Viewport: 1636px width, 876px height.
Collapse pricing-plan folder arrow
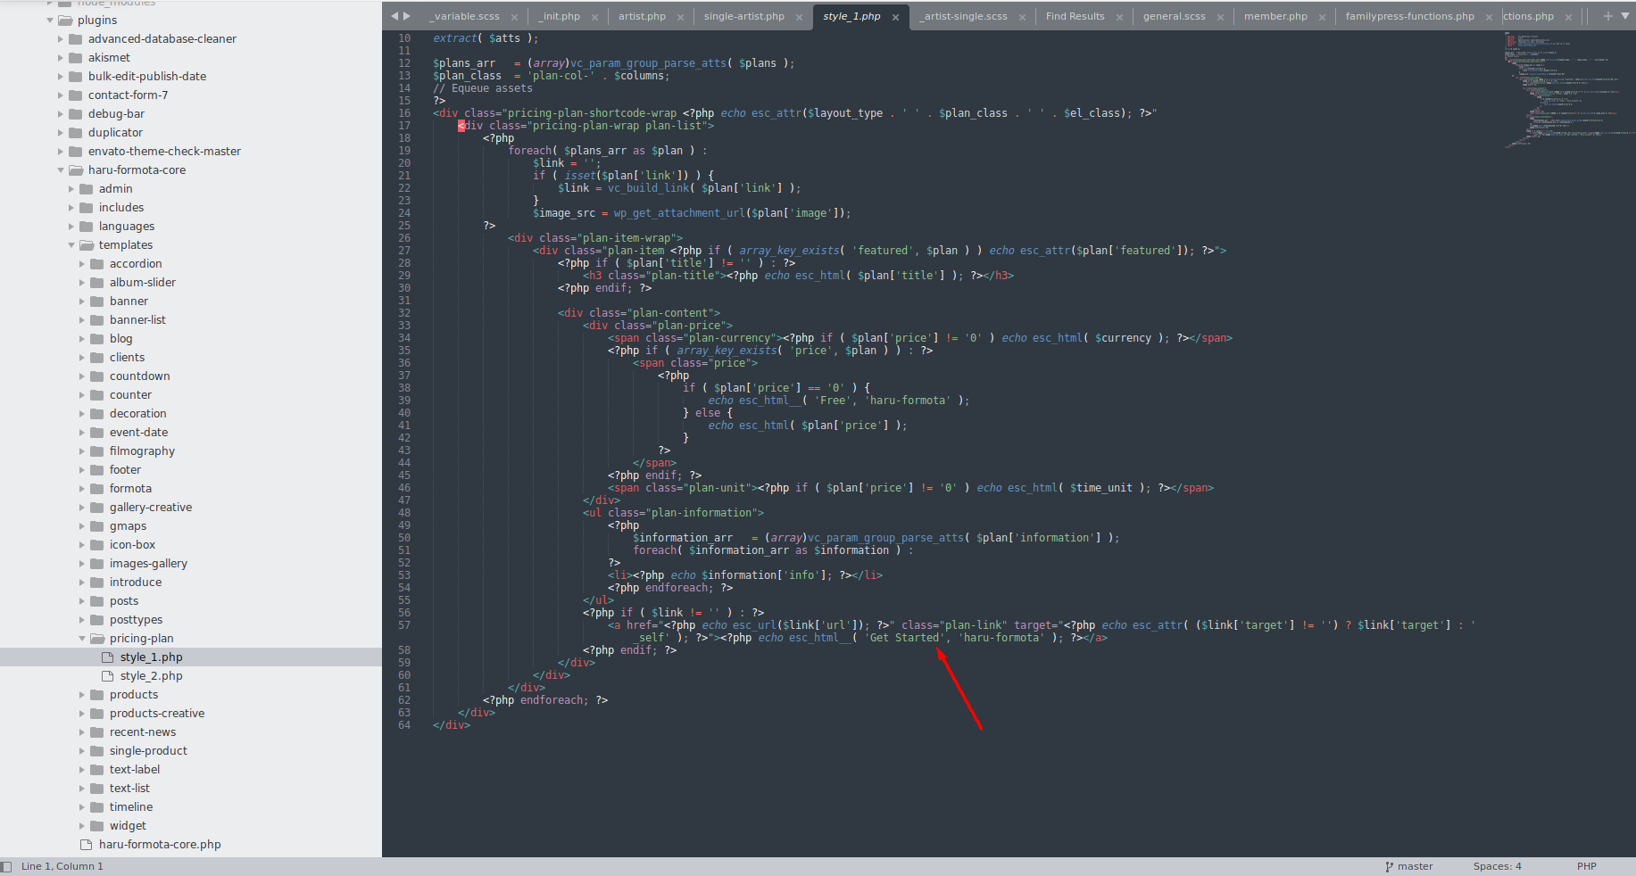point(82,639)
